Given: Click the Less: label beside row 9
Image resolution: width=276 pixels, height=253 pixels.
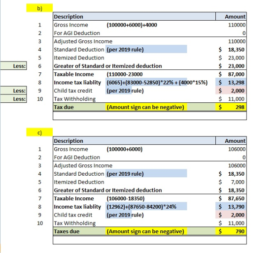Looking at the screenshot, I should [13, 91].
